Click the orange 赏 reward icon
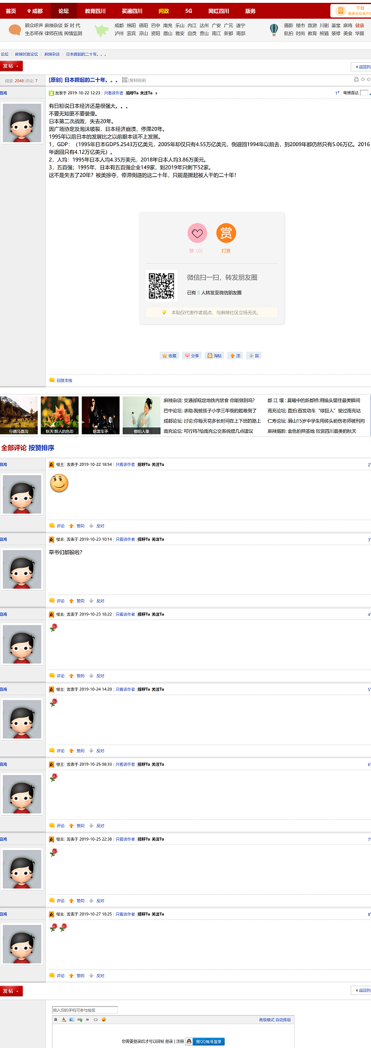Viewport: 371px width, 1048px height. 226,233
